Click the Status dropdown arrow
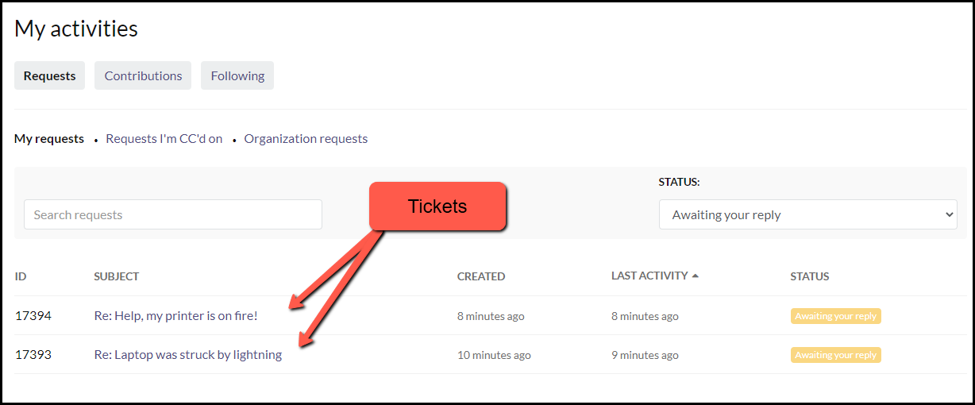Screen dimensions: 975x405 pos(948,214)
